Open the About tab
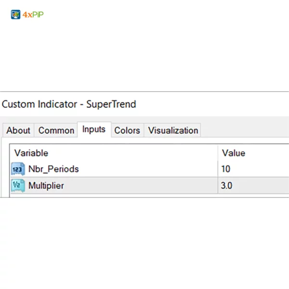 click(x=18, y=131)
